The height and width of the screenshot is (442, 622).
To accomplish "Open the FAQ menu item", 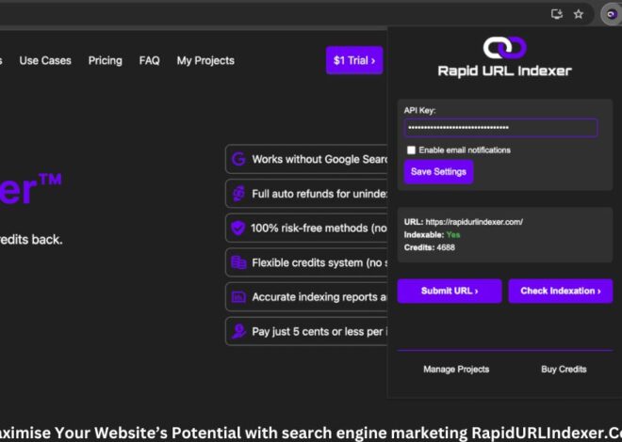I will (150, 60).
